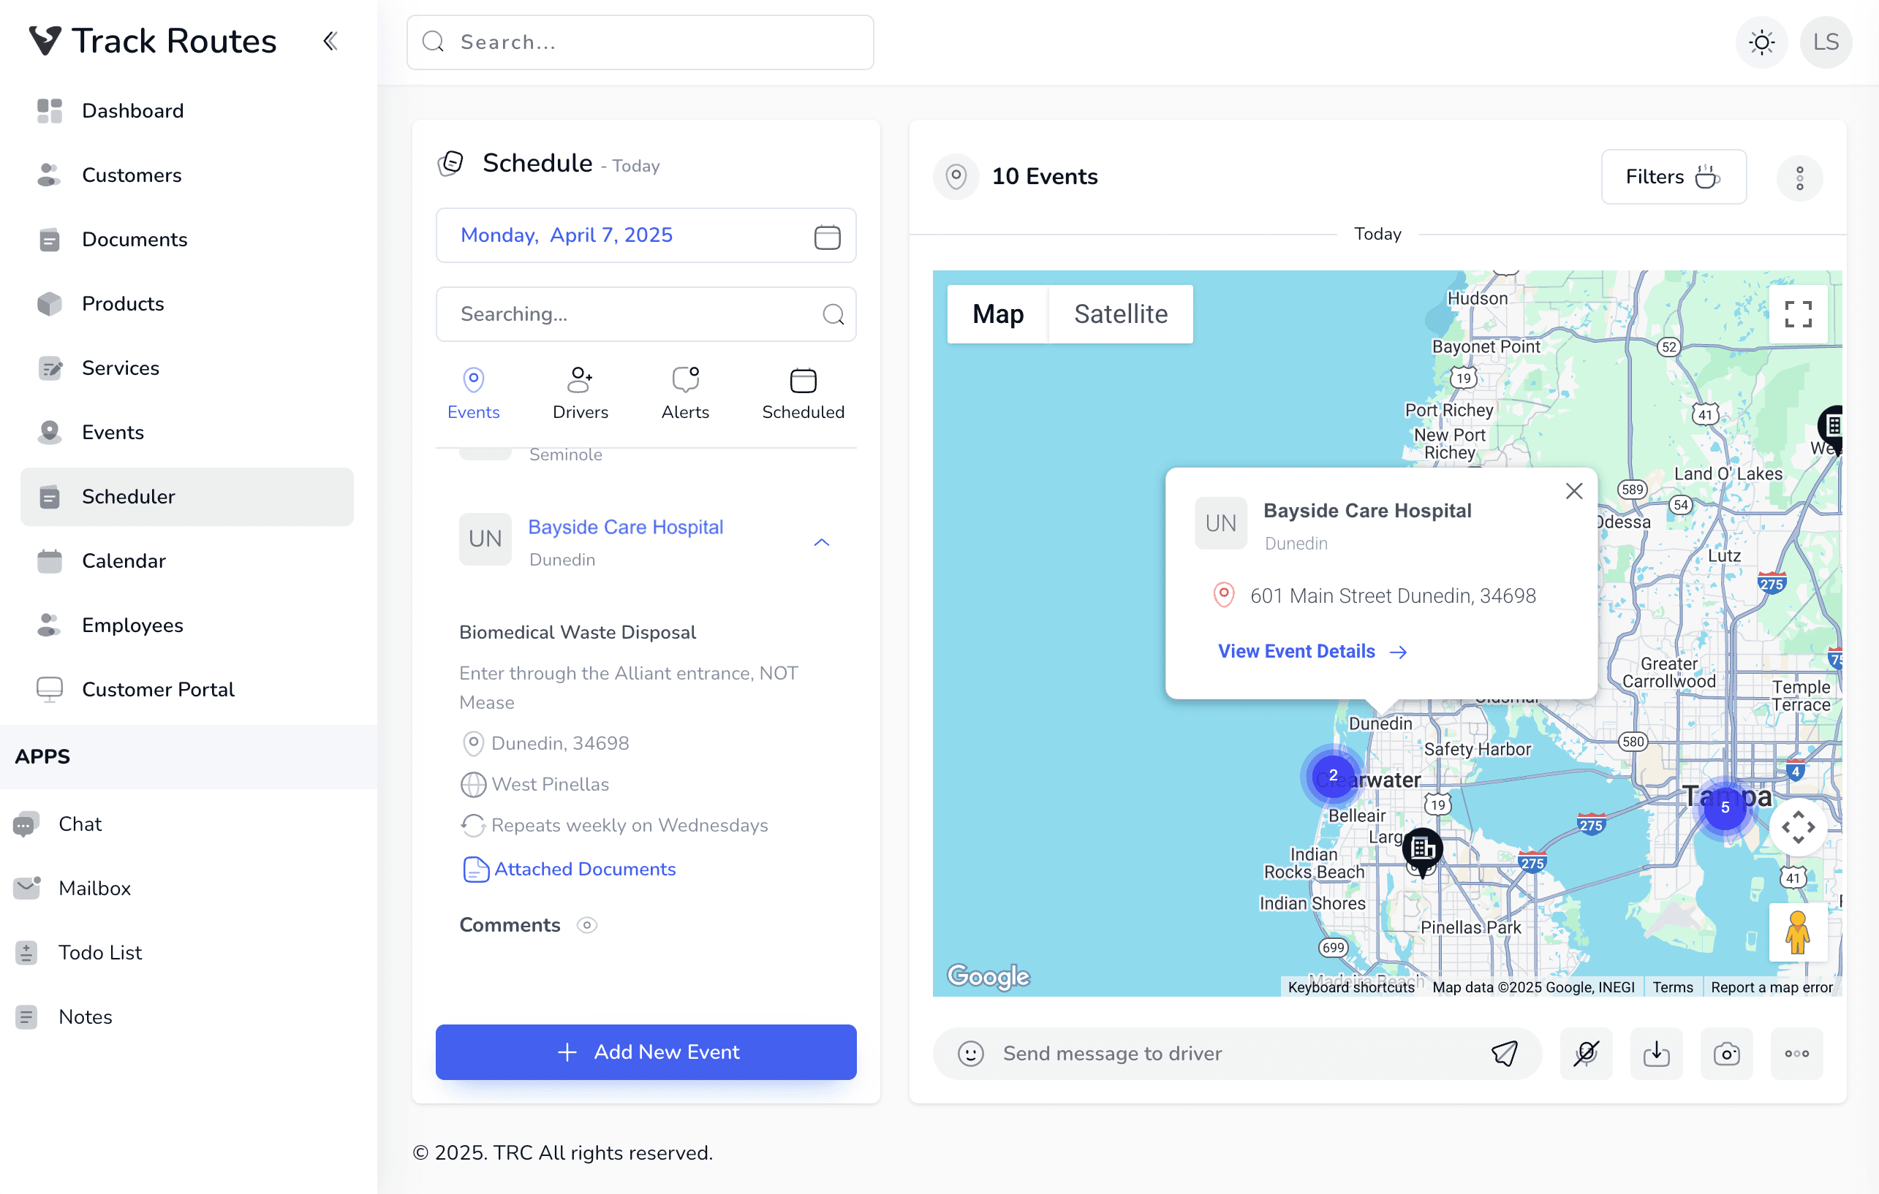Click Repeats weekly on Wednesdays text
The width and height of the screenshot is (1879, 1194).
(x=629, y=825)
